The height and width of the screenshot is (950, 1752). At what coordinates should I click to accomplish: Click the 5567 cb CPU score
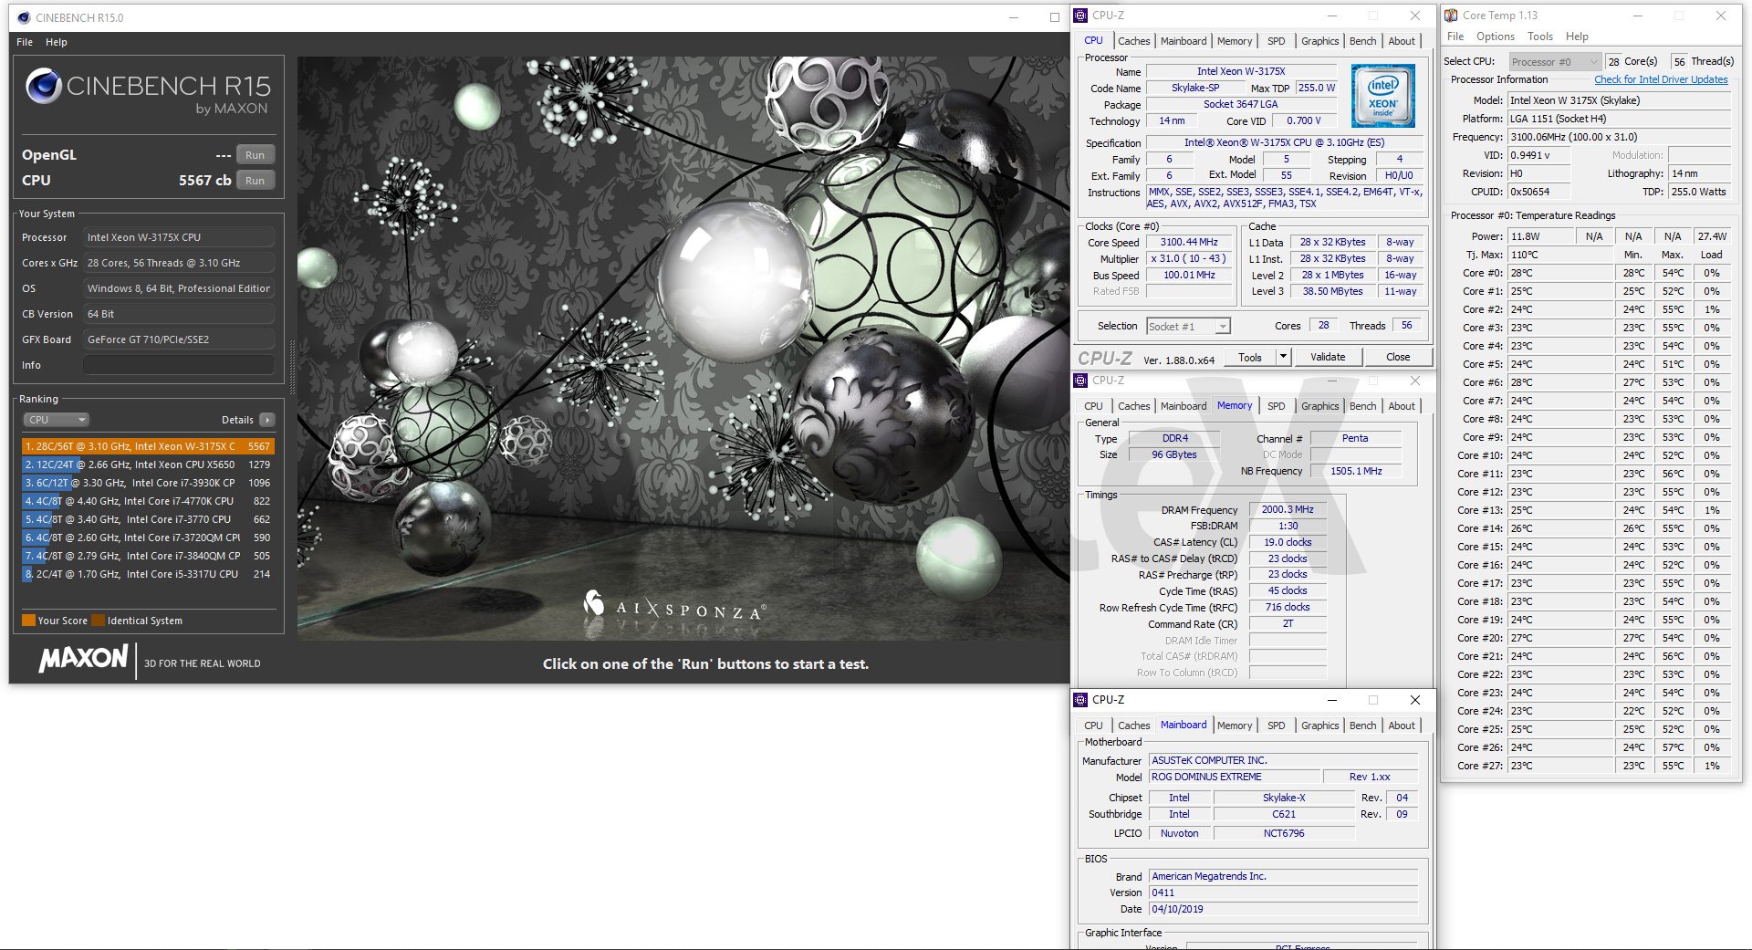click(x=204, y=181)
